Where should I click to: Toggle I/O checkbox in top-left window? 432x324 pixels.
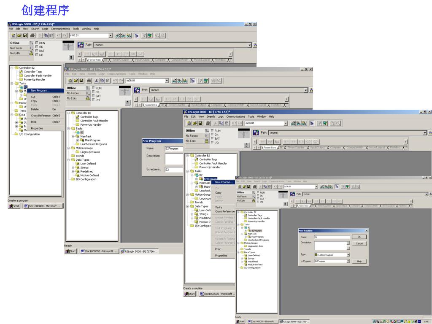tap(37, 54)
